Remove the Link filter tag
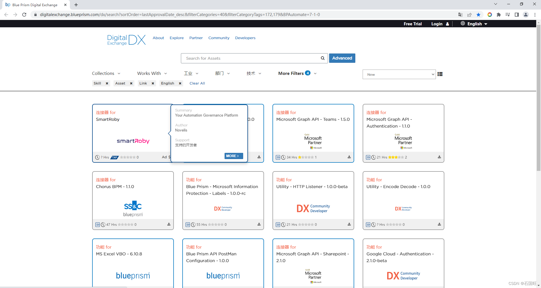The height and width of the screenshot is (288, 541). pos(153,83)
